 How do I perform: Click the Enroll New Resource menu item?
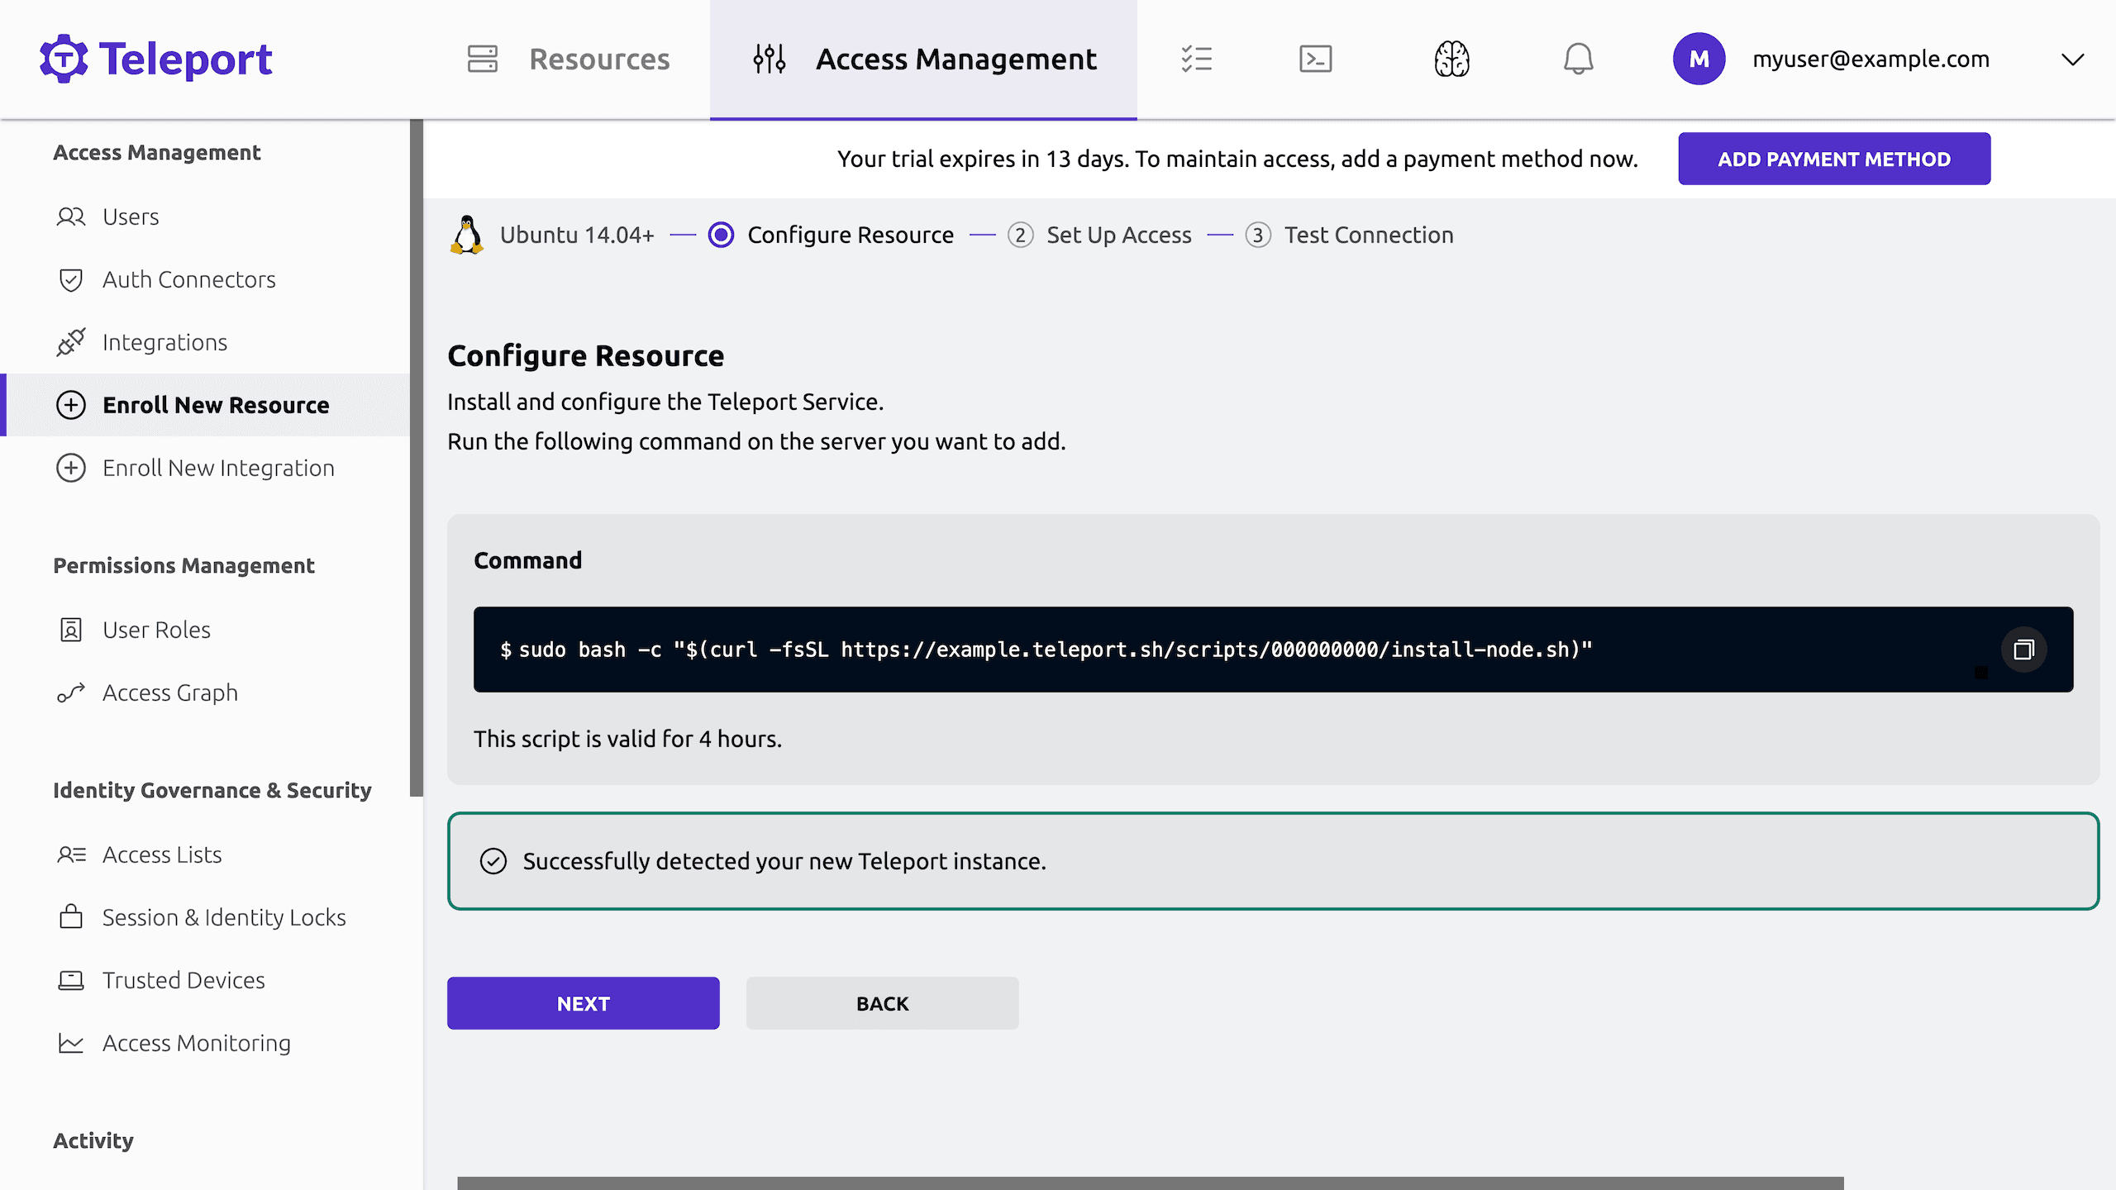[215, 404]
